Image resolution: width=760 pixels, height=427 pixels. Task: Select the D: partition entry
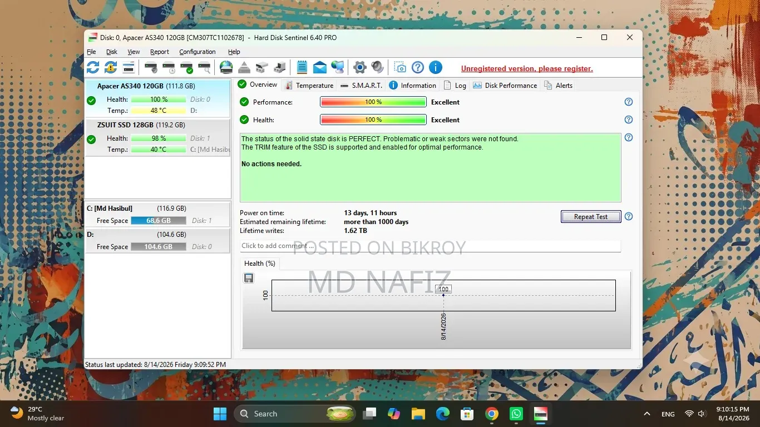pos(157,241)
